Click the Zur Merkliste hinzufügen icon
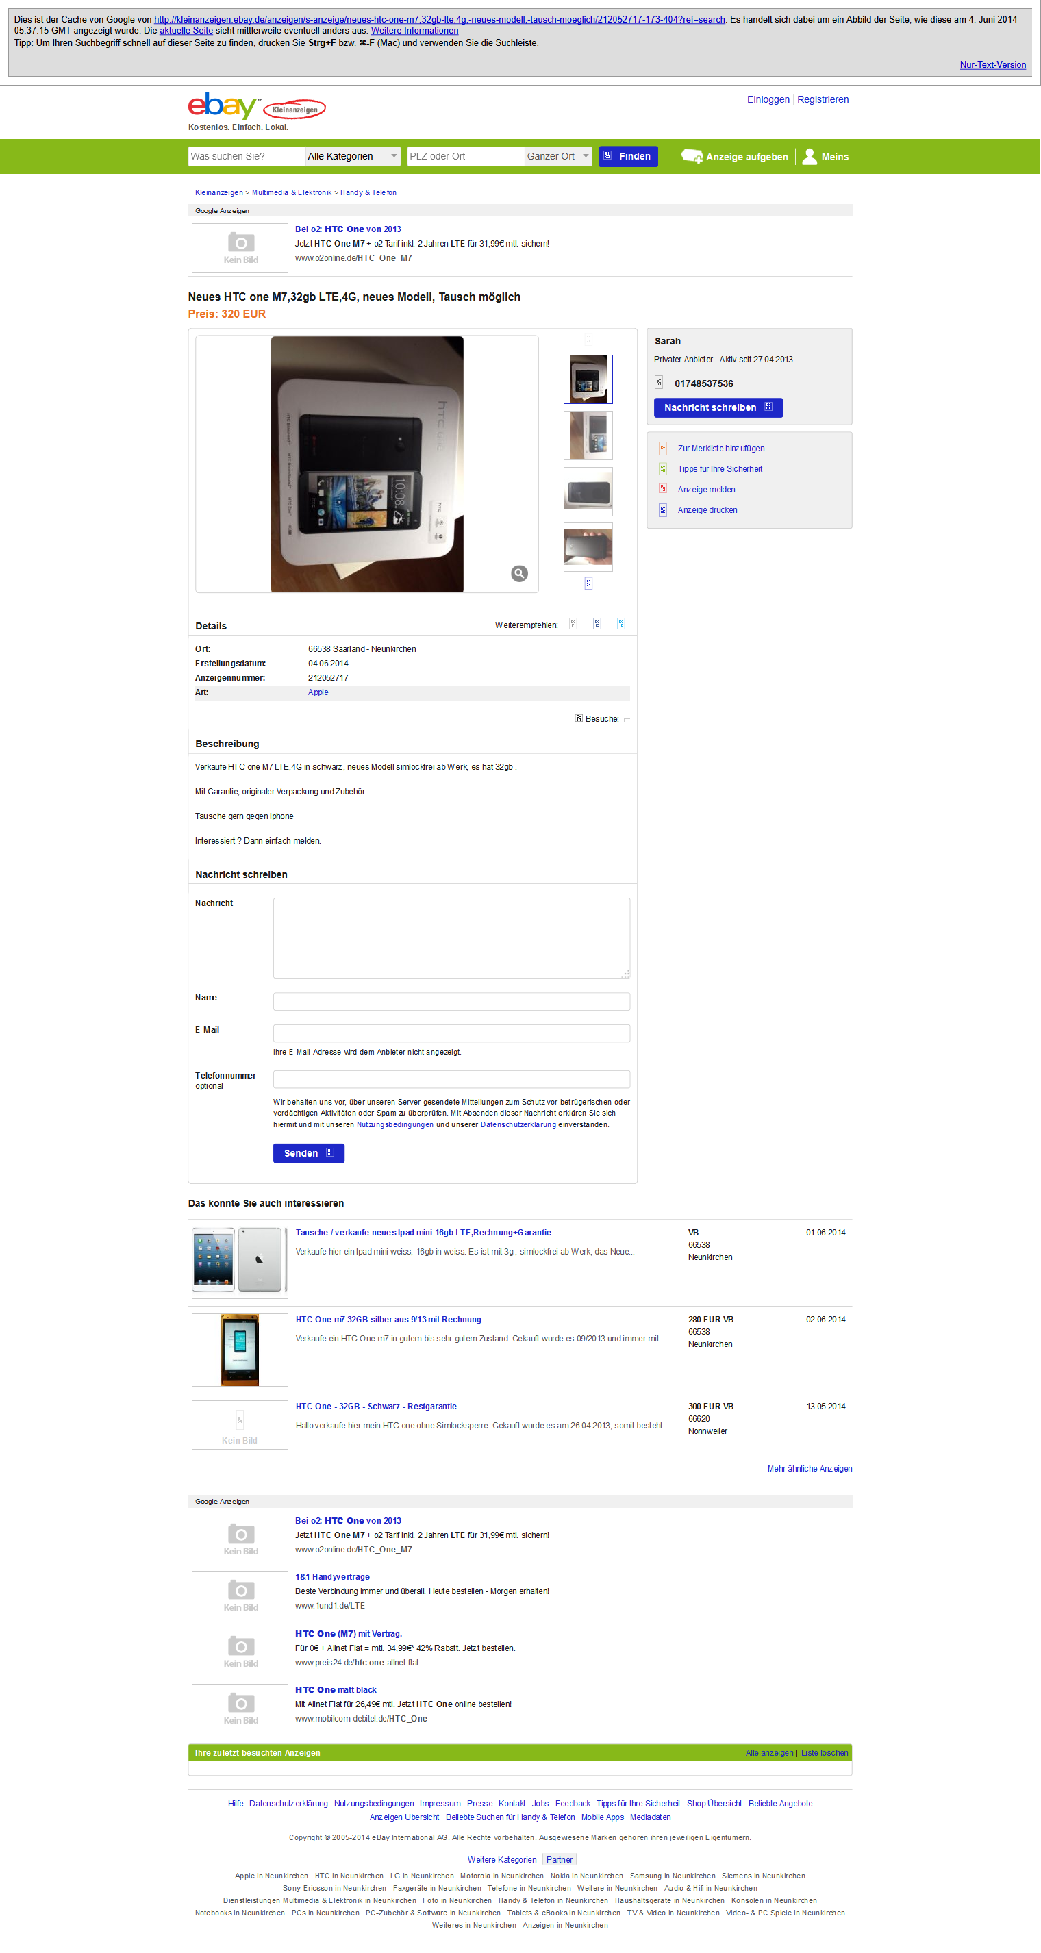Image resolution: width=1041 pixels, height=1953 pixels. (x=663, y=449)
